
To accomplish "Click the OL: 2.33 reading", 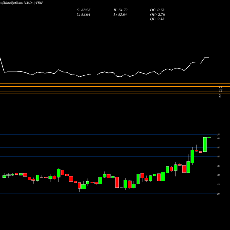I will [x=157, y=19].
